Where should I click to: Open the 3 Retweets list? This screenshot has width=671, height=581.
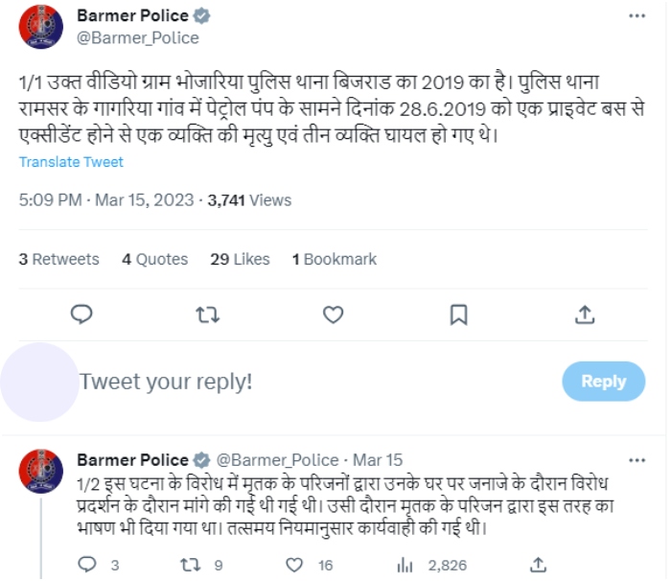(59, 259)
